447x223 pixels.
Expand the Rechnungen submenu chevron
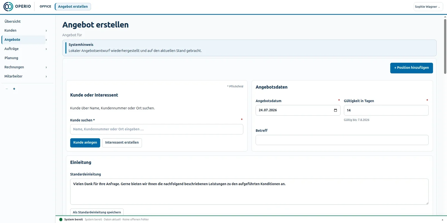point(46,67)
